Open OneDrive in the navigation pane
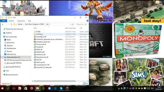 click(x=9, y=33)
